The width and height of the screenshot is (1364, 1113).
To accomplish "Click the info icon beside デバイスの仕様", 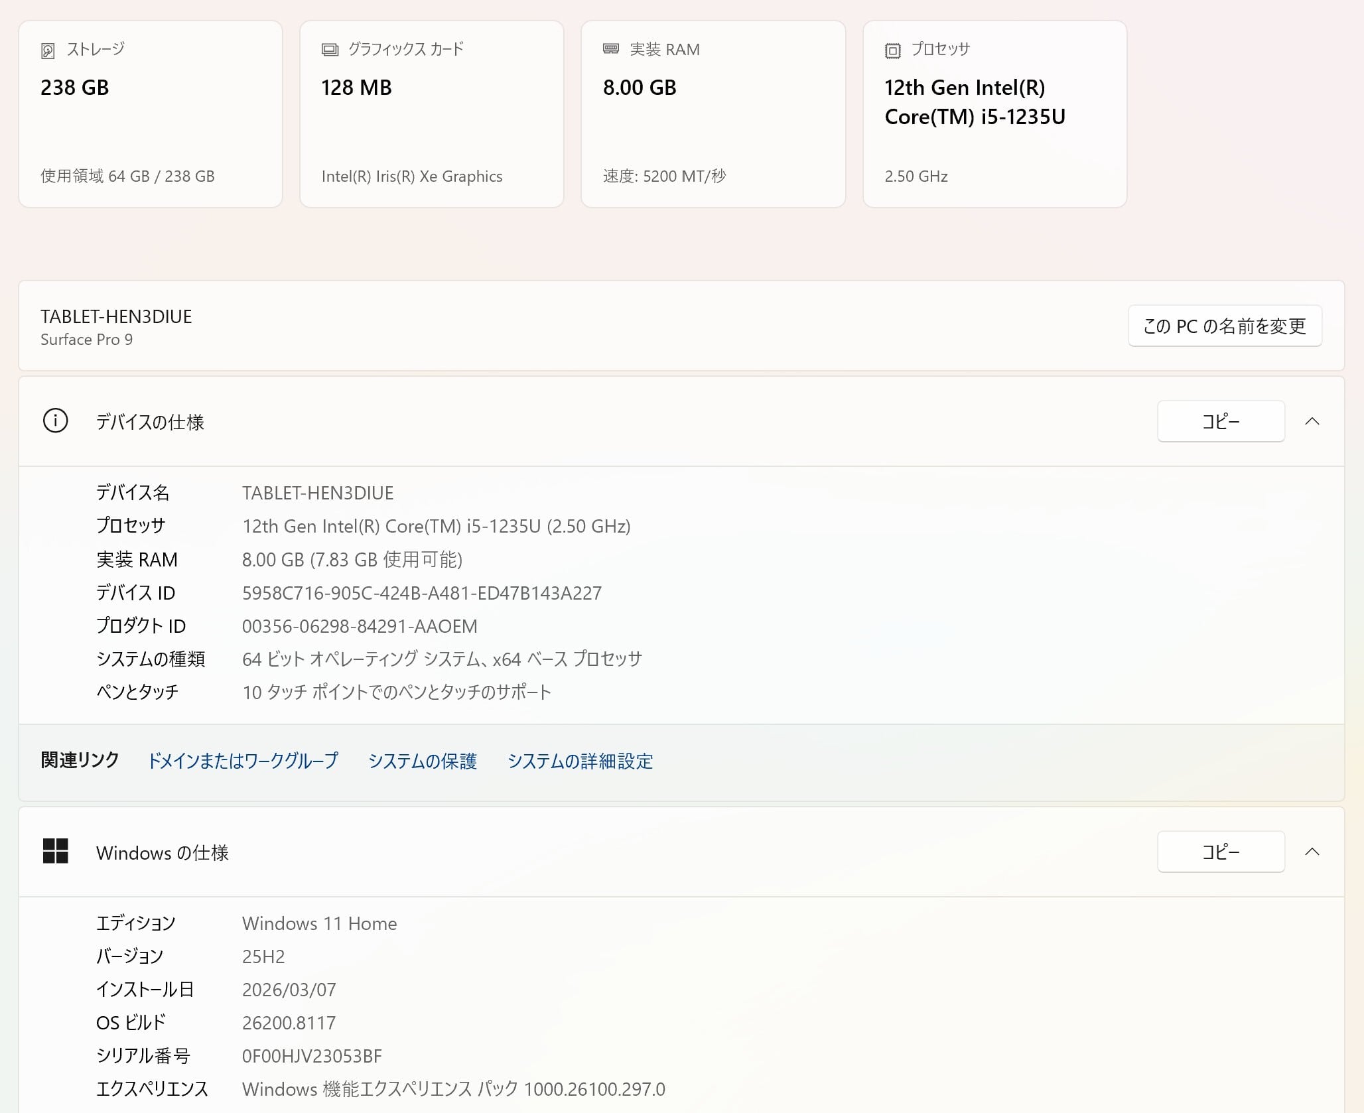I will point(55,421).
